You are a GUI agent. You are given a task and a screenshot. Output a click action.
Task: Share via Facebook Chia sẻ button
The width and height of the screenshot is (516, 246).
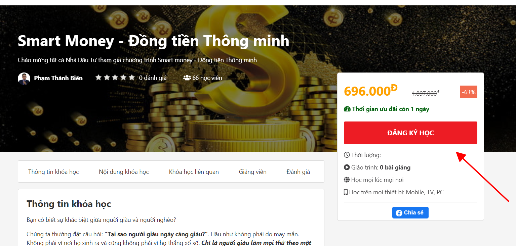click(410, 213)
